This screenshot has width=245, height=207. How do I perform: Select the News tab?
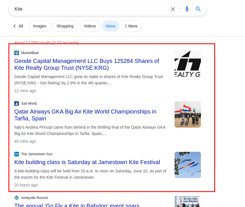[x=111, y=26]
